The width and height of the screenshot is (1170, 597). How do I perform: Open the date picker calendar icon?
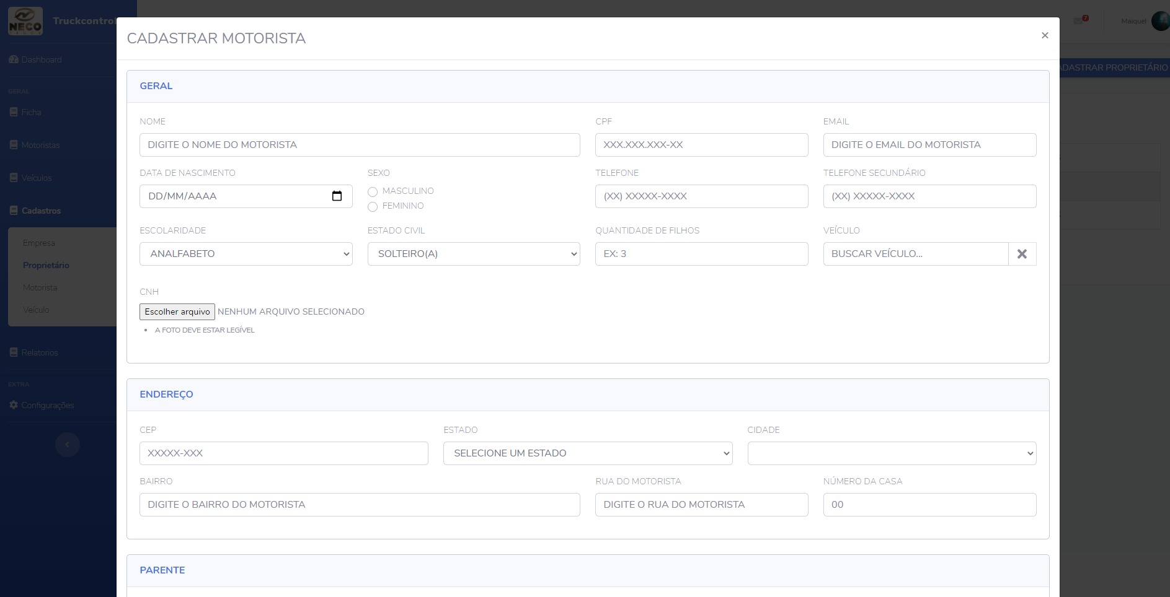[337, 196]
